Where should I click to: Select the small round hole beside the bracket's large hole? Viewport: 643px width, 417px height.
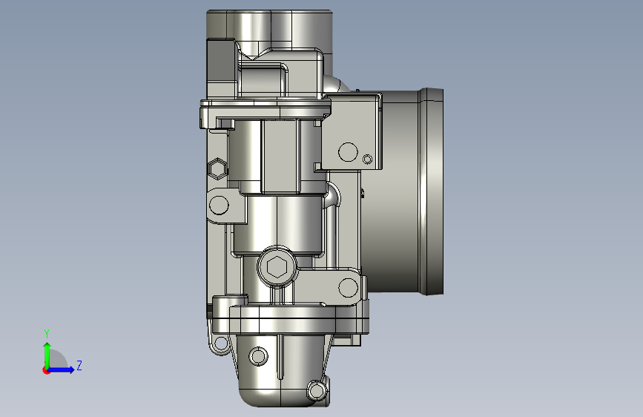coord(367,160)
